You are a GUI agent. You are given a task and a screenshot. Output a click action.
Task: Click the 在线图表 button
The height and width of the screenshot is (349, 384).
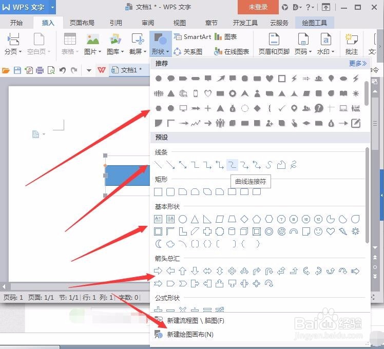232,52
